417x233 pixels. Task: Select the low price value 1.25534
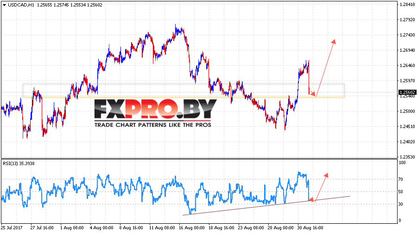click(x=78, y=5)
